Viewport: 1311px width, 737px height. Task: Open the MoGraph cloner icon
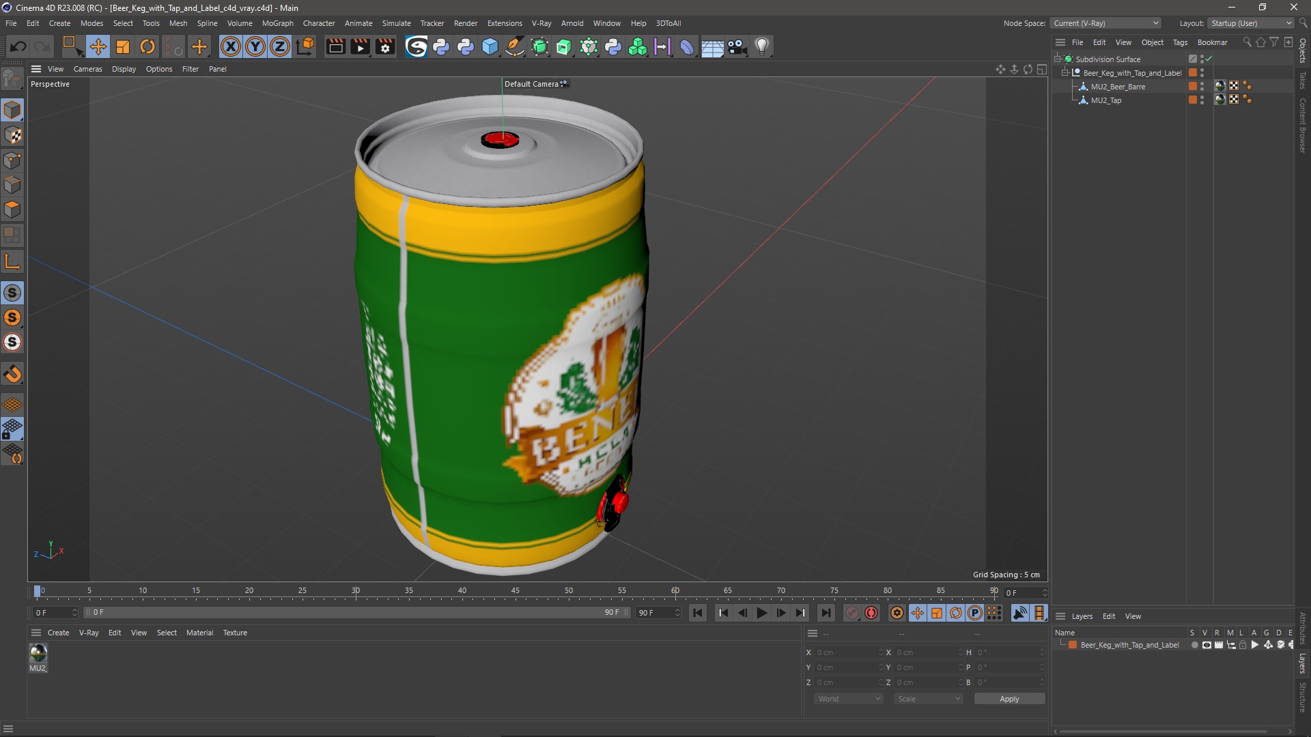coord(638,46)
